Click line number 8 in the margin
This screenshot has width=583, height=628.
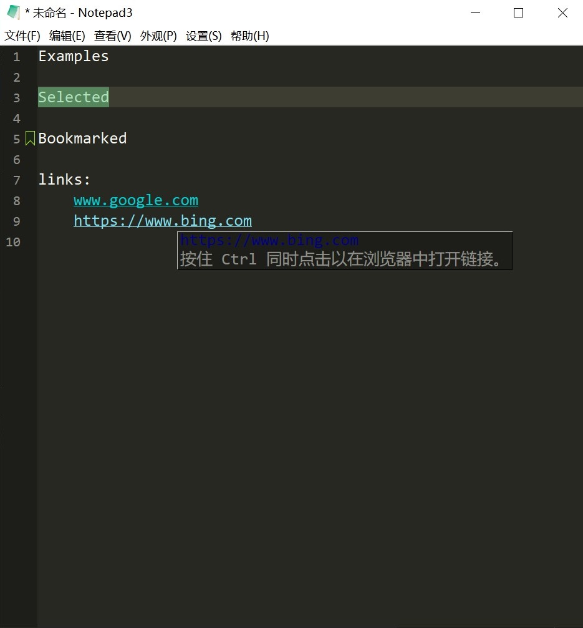[x=16, y=200]
